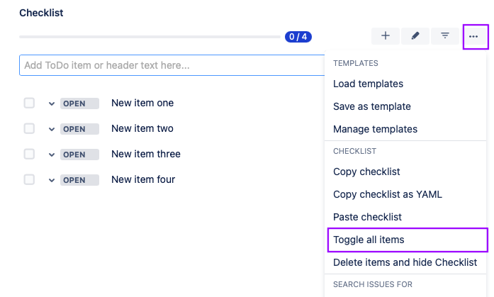Check the box beside New item two
This screenshot has height=297, width=494.
[29, 128]
